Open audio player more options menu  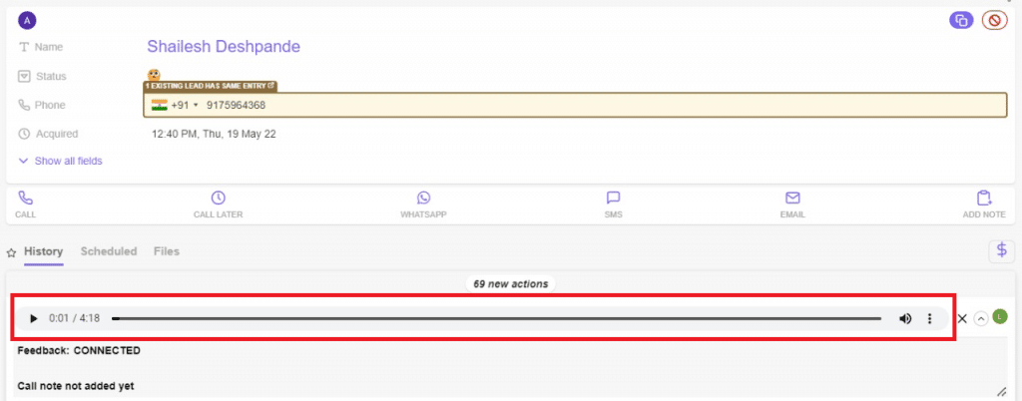click(930, 318)
